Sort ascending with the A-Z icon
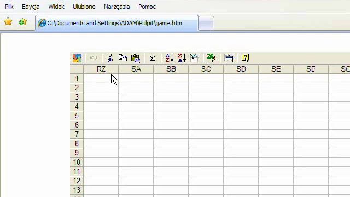The image size is (350, 197). 170,58
